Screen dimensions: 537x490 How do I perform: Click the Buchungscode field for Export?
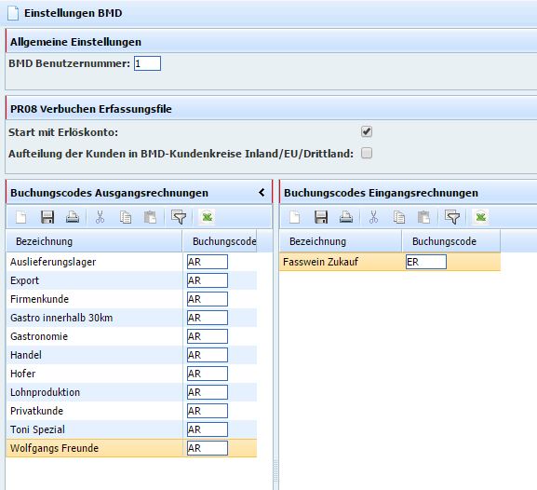pos(208,280)
